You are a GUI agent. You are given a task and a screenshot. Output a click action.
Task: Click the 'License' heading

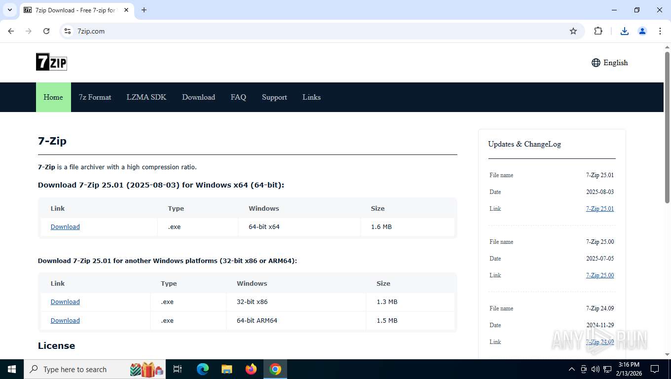57,346
